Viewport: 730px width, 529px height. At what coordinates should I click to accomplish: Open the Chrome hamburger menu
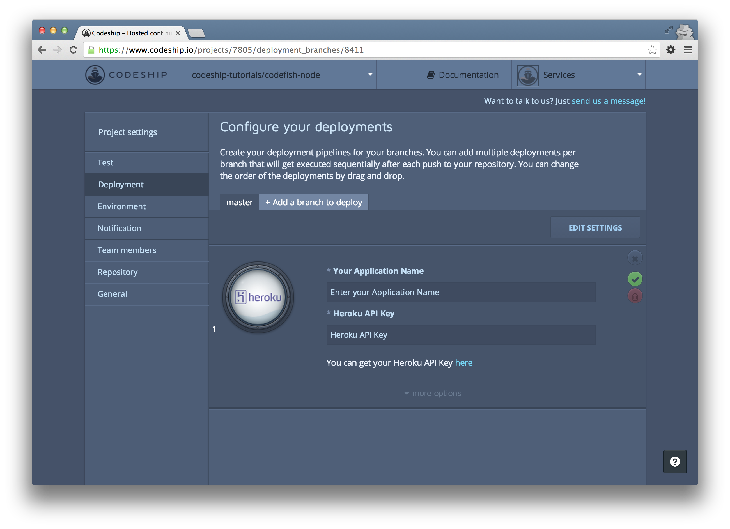click(x=688, y=50)
